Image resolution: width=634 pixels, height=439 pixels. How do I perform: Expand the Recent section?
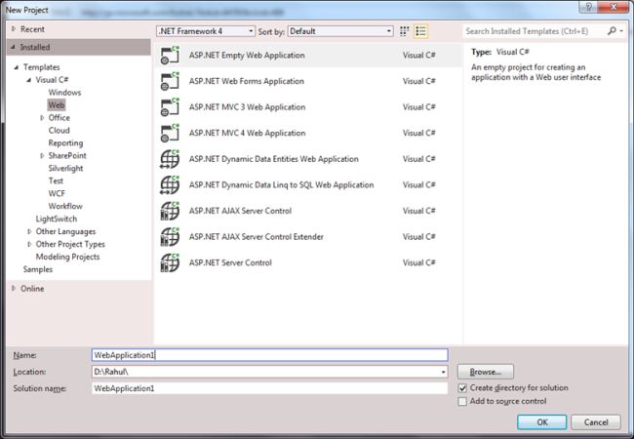14,29
